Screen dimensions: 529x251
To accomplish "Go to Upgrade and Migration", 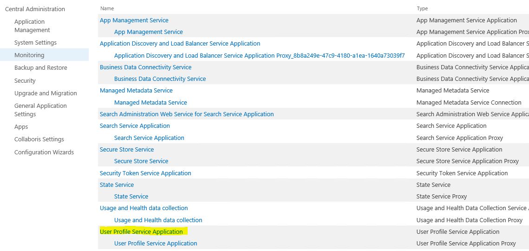I will click(x=46, y=93).
